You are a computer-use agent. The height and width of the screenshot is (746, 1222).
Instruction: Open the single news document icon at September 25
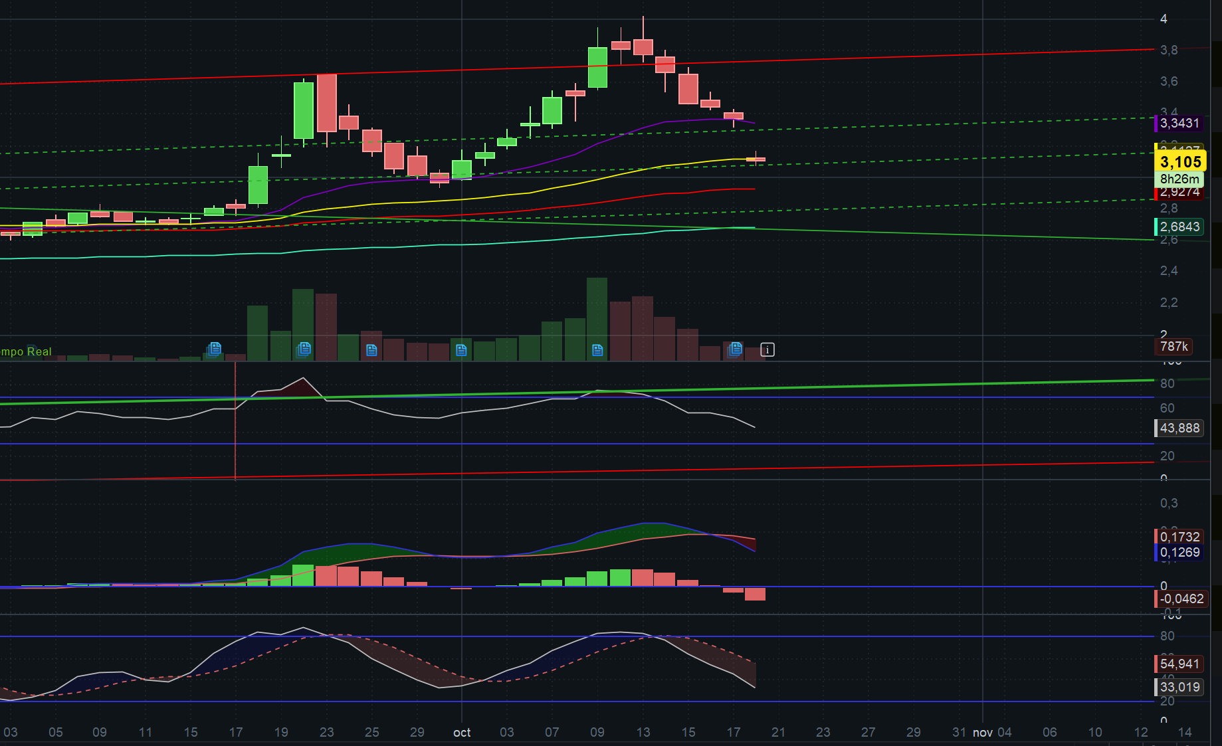(371, 350)
